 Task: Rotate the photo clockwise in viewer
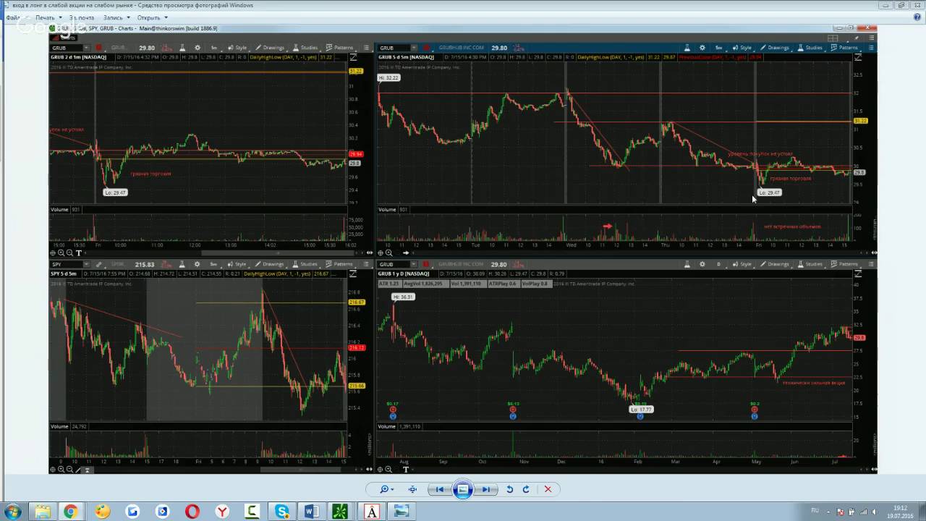pos(526,489)
